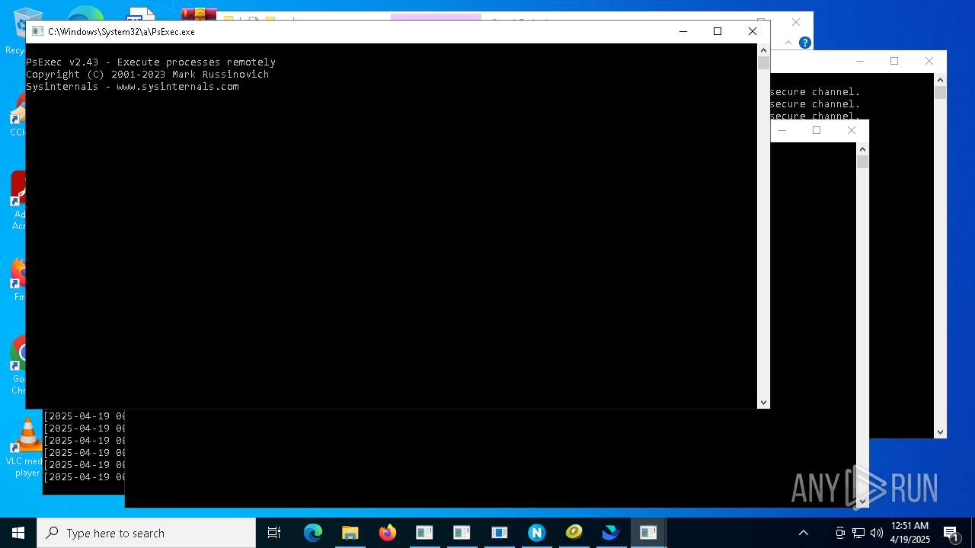Click the PsExec window scrollbar thumb
This screenshot has width=975, height=548.
coord(763,63)
